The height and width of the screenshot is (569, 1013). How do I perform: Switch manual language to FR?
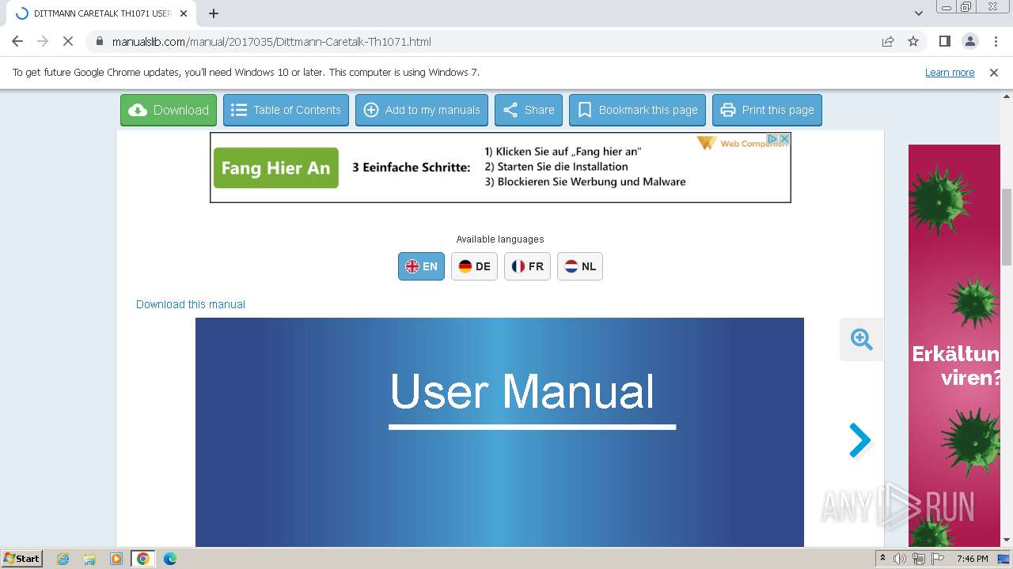[527, 266]
